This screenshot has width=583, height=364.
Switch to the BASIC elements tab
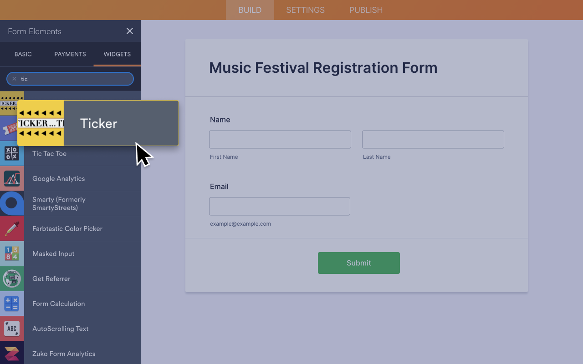coord(23,54)
